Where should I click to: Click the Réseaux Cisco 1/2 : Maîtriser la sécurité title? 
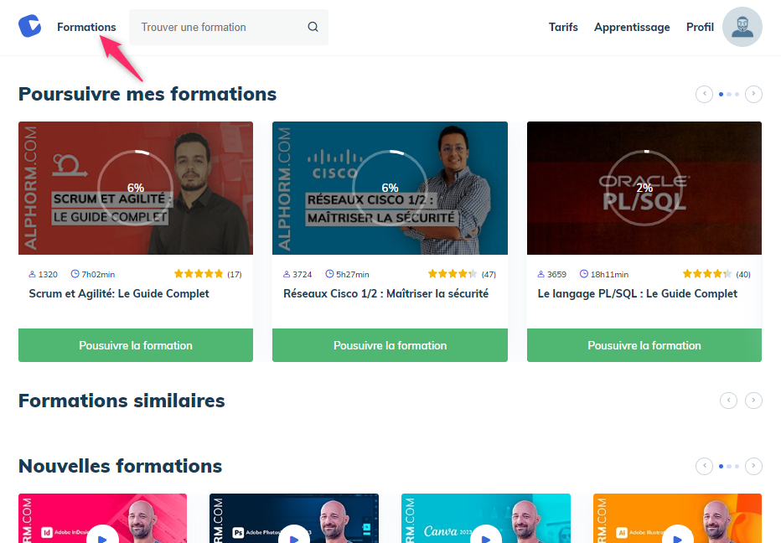(x=386, y=294)
